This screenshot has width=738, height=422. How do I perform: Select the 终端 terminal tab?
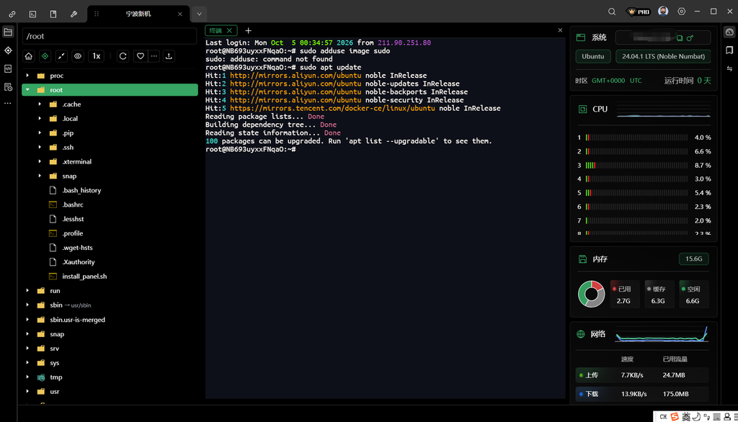(215, 30)
